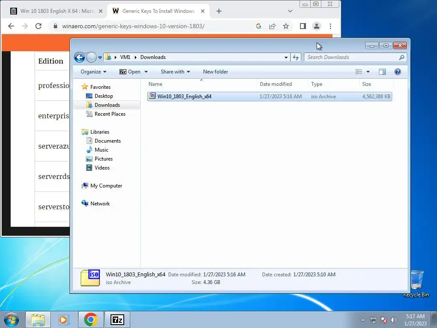Viewport: 437px width, 328px height.
Task: Open the recent locations dropdown arrow
Action: (100, 58)
